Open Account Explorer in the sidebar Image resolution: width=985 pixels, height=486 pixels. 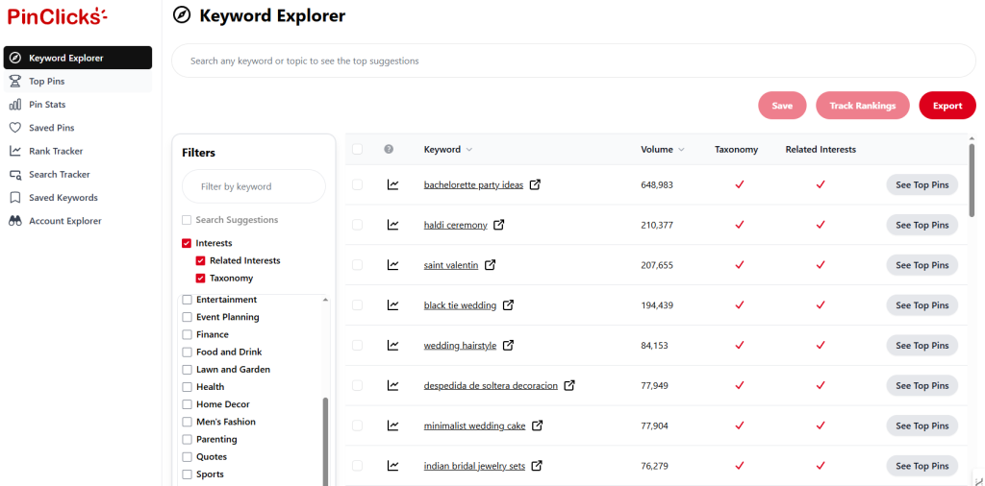click(x=77, y=221)
